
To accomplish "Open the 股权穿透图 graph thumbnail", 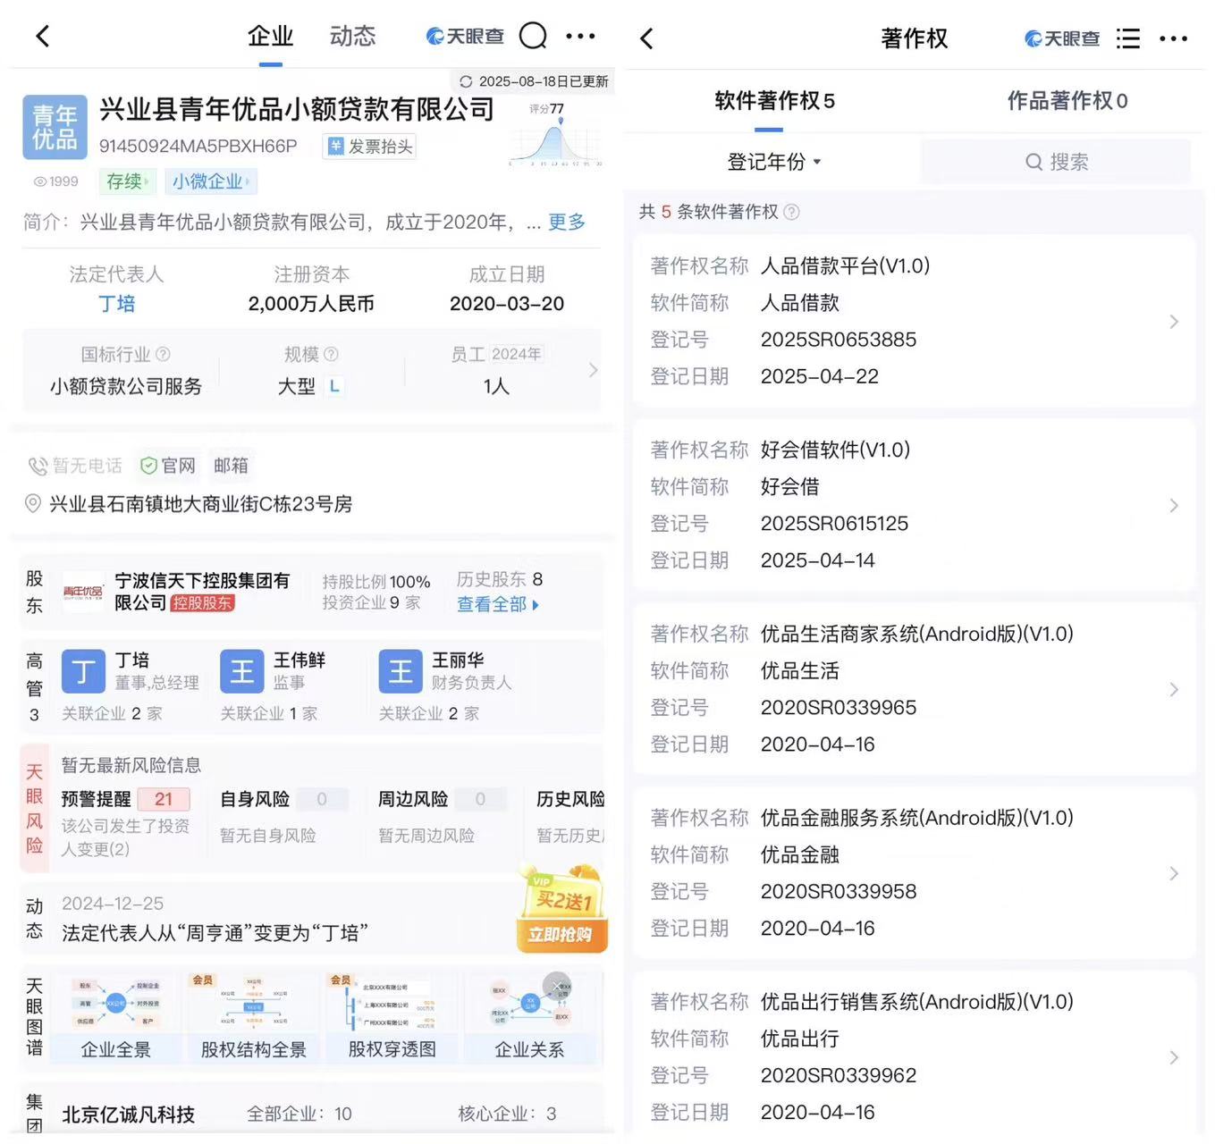I will [392, 1019].
